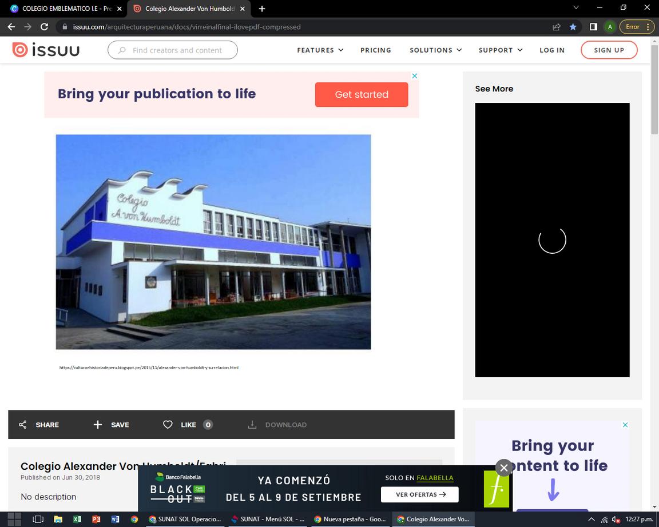Click the green profile avatar A
Viewport: 659px width, 527px height.
[610, 27]
